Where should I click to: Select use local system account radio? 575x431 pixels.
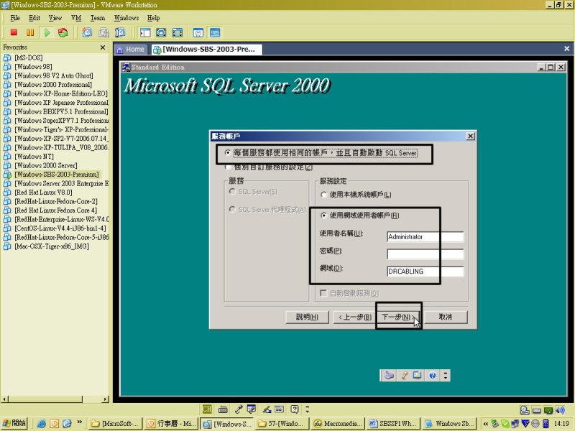[324, 195]
